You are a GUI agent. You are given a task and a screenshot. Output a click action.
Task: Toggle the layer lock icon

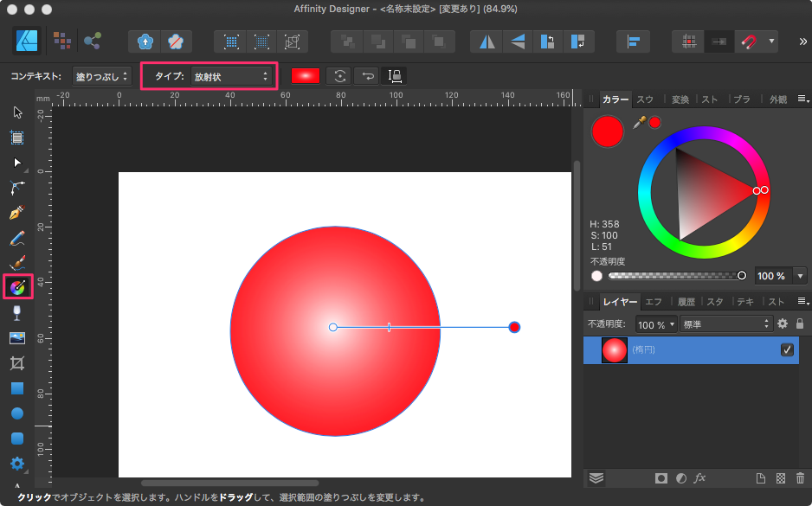click(x=799, y=323)
